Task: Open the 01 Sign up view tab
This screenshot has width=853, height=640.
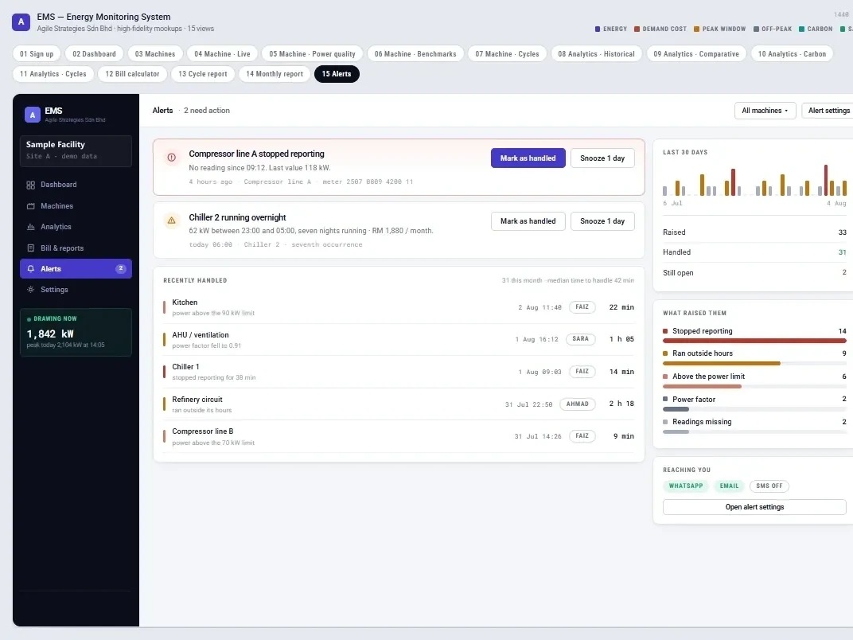Action: (37, 54)
